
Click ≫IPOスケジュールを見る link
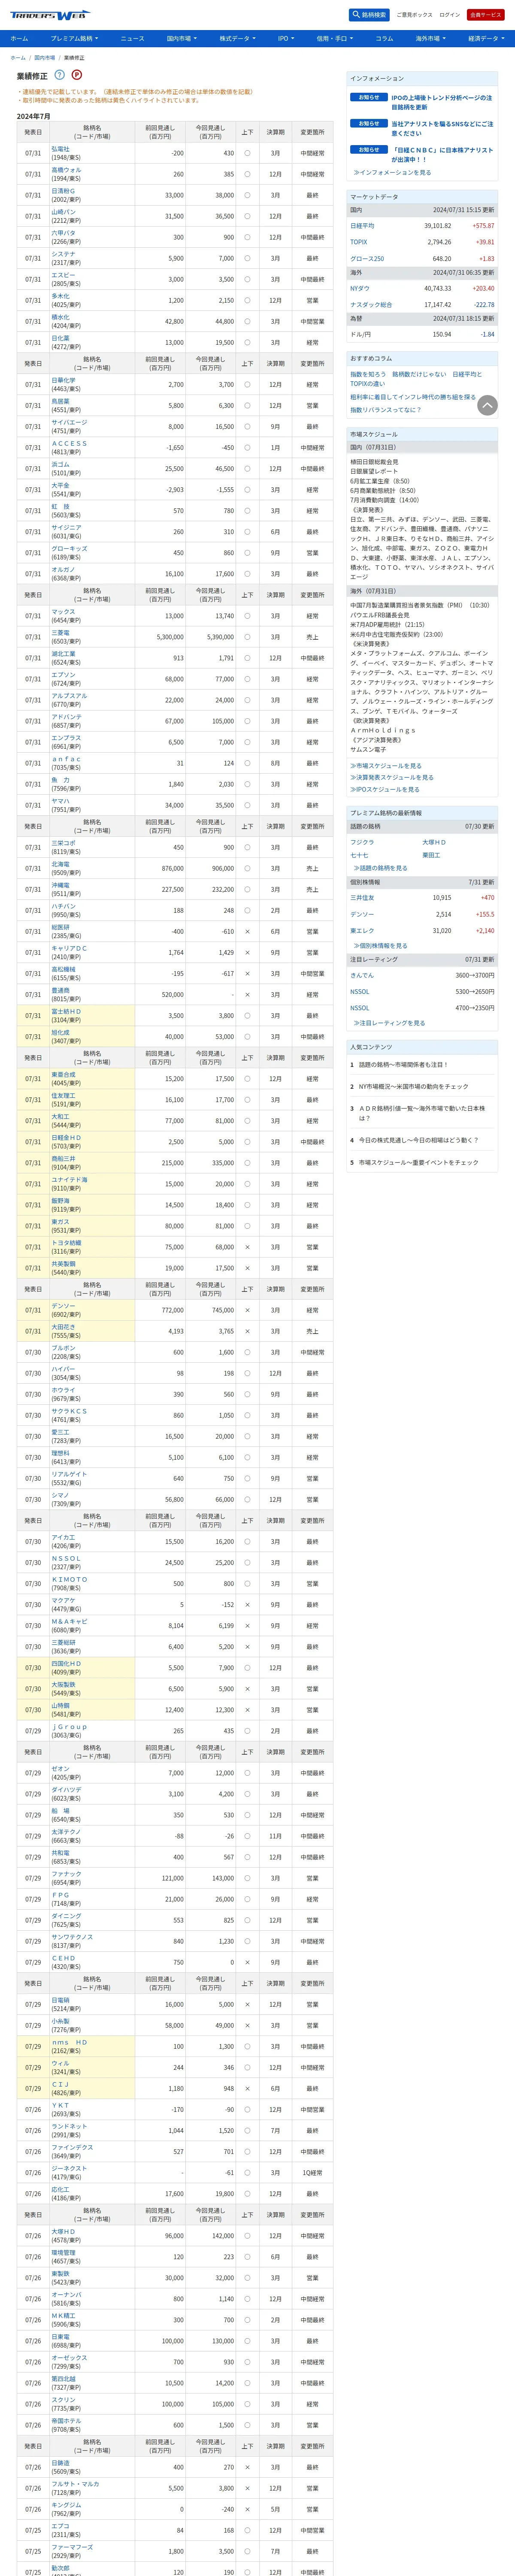pos(385,789)
